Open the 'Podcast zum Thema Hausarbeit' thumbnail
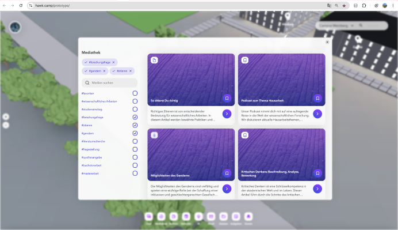Viewport: 398px width, 230px height. (x=281, y=80)
